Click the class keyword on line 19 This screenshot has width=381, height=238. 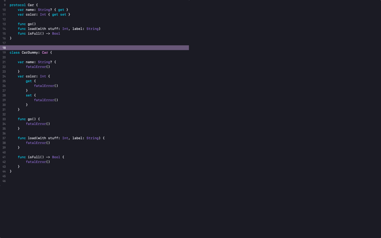(x=15, y=52)
